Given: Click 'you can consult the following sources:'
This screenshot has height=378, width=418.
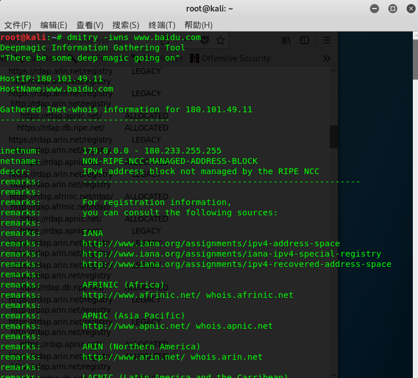Looking at the screenshot, I should [180, 212].
